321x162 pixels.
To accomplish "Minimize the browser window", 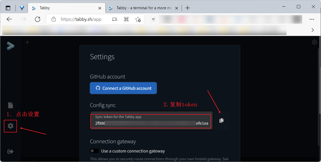I will pos(284,7).
